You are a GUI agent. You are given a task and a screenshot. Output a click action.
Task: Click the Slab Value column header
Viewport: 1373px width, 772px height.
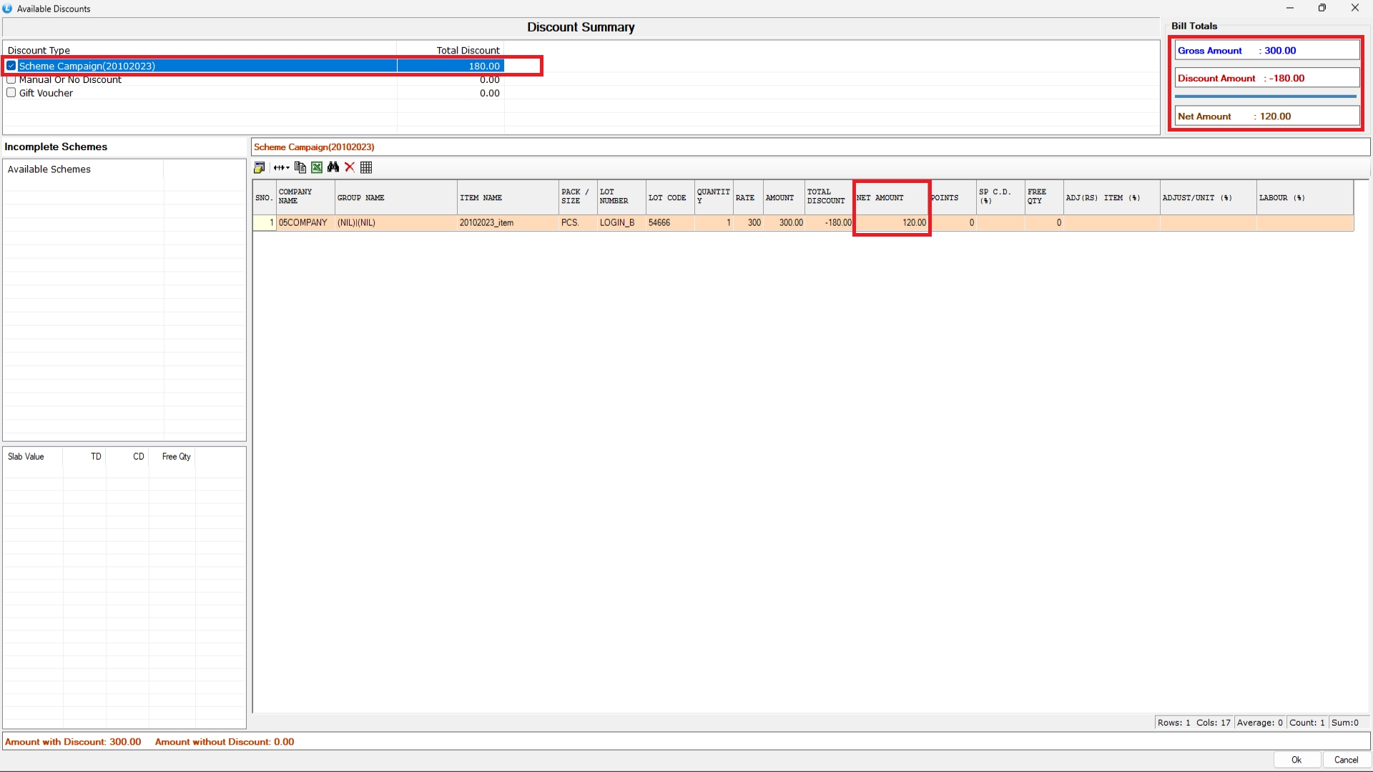(x=26, y=457)
